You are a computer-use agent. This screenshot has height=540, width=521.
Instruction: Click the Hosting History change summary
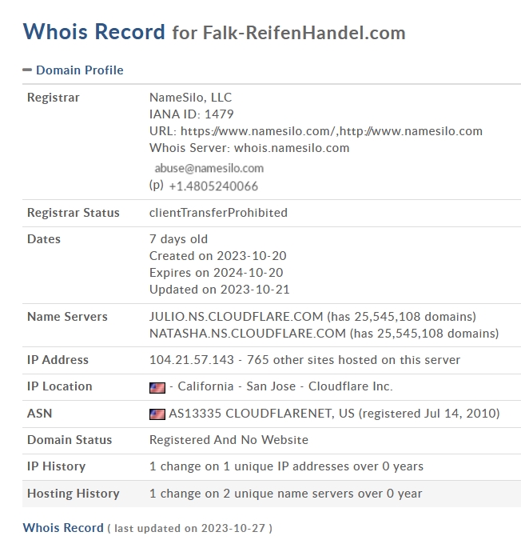[x=285, y=494]
